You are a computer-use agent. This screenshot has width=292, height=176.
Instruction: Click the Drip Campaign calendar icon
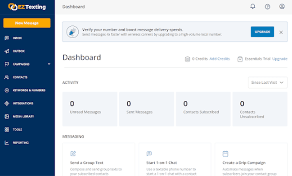point(225,153)
